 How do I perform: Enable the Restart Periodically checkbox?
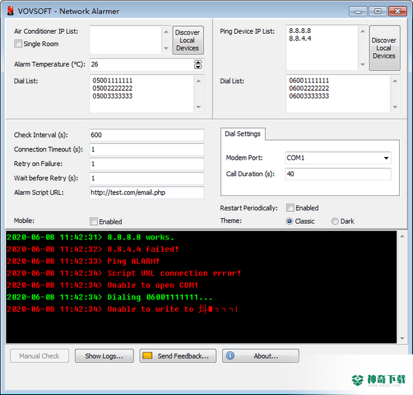(290, 208)
